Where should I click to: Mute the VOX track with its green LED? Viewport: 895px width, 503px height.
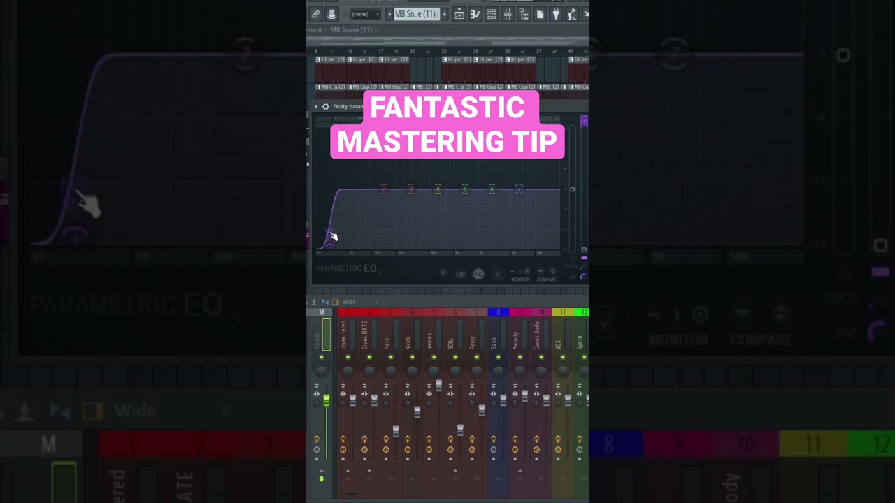click(563, 357)
